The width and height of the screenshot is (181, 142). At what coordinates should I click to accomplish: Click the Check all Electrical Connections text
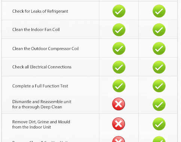point(42,67)
